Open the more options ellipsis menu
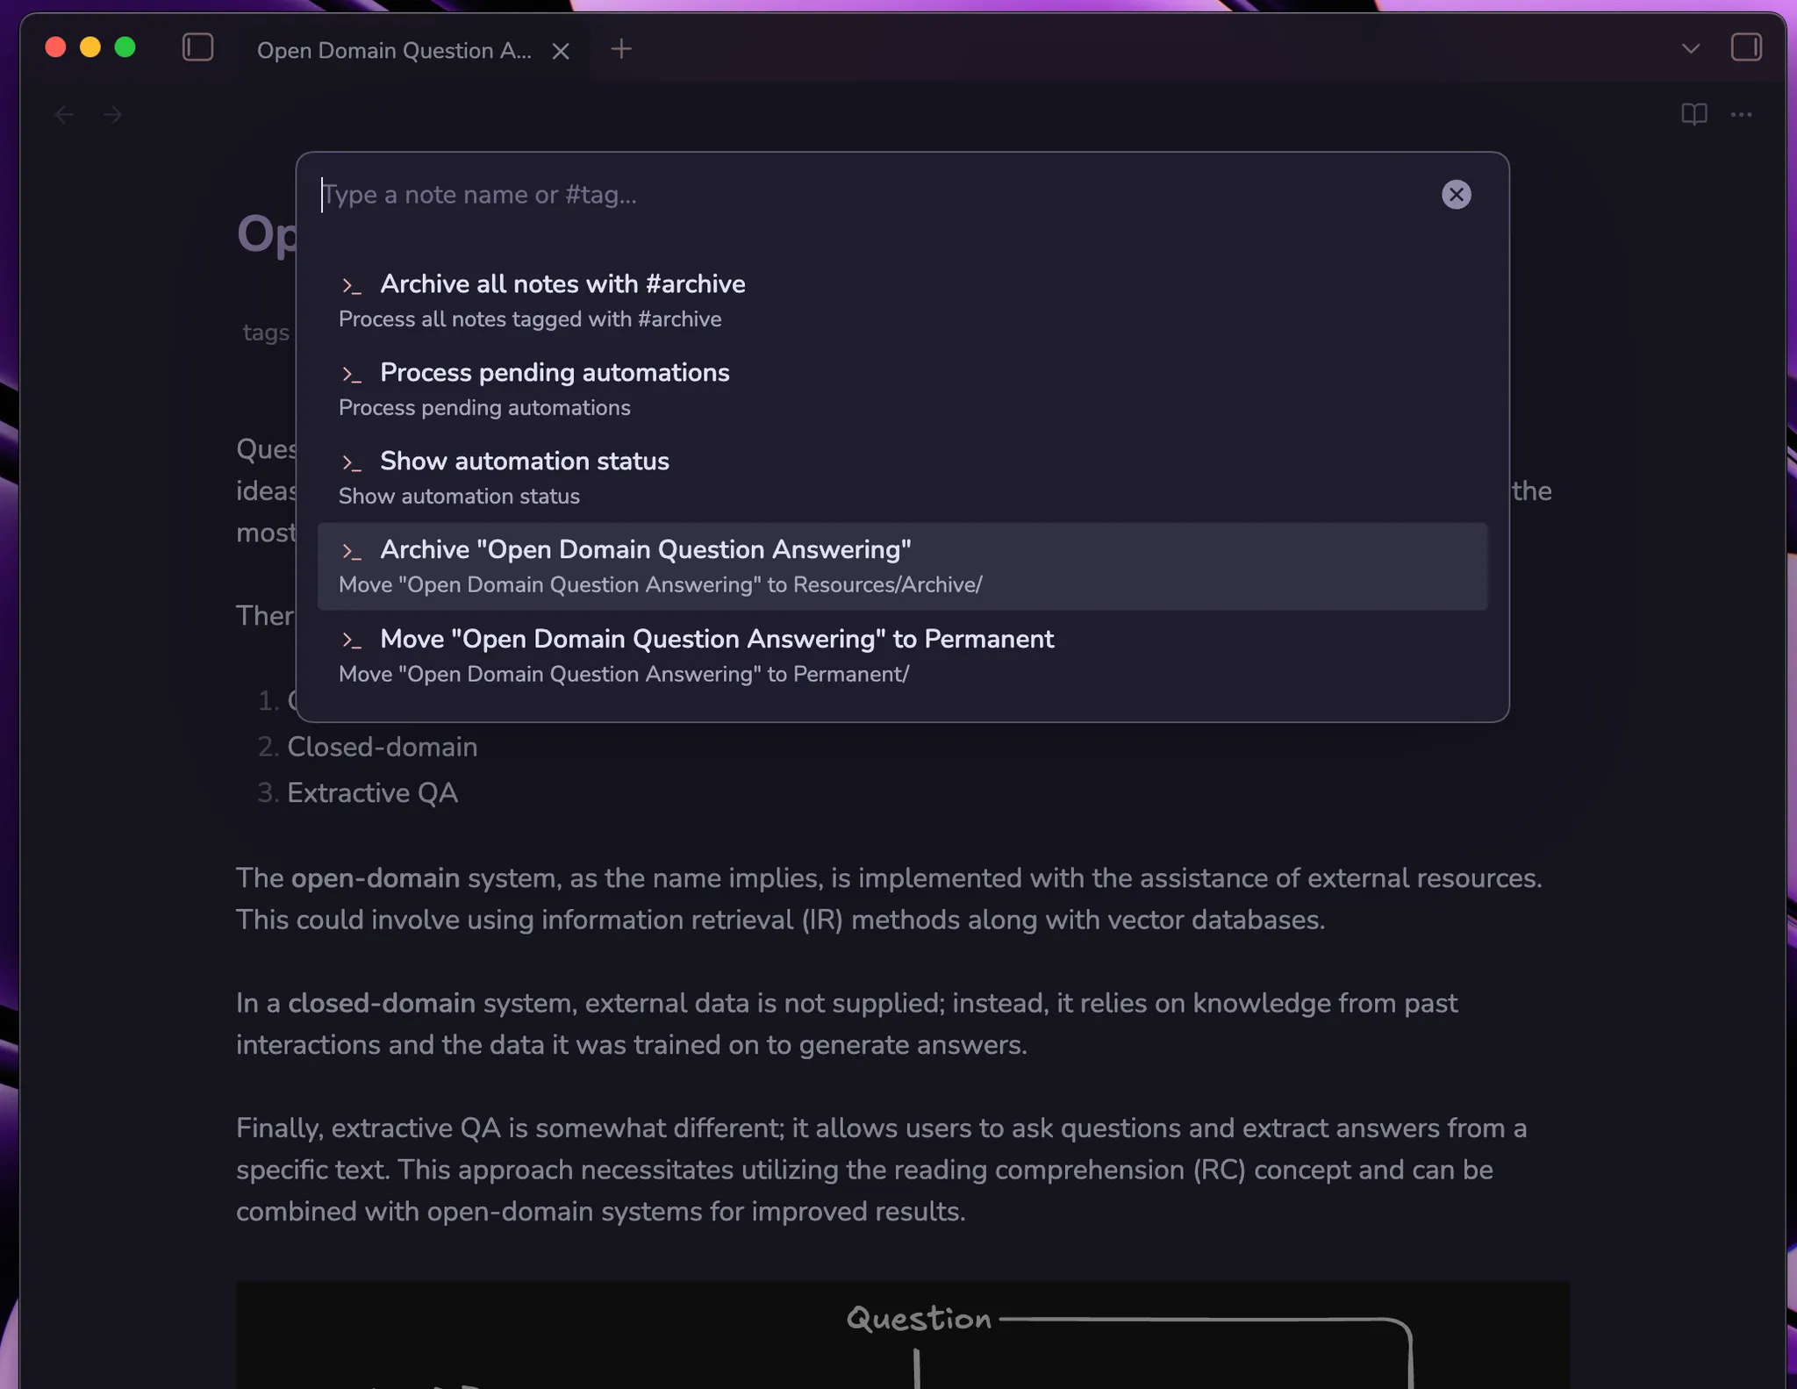This screenshot has height=1389, width=1797. (x=1741, y=114)
